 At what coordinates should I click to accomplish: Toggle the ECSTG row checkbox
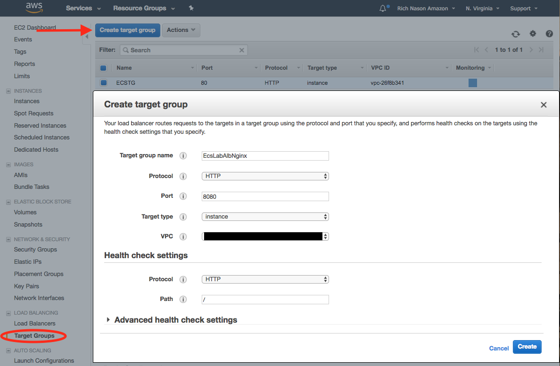coord(104,83)
